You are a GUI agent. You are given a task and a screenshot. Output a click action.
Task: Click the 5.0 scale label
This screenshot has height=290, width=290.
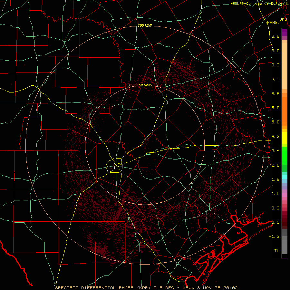(275, 122)
